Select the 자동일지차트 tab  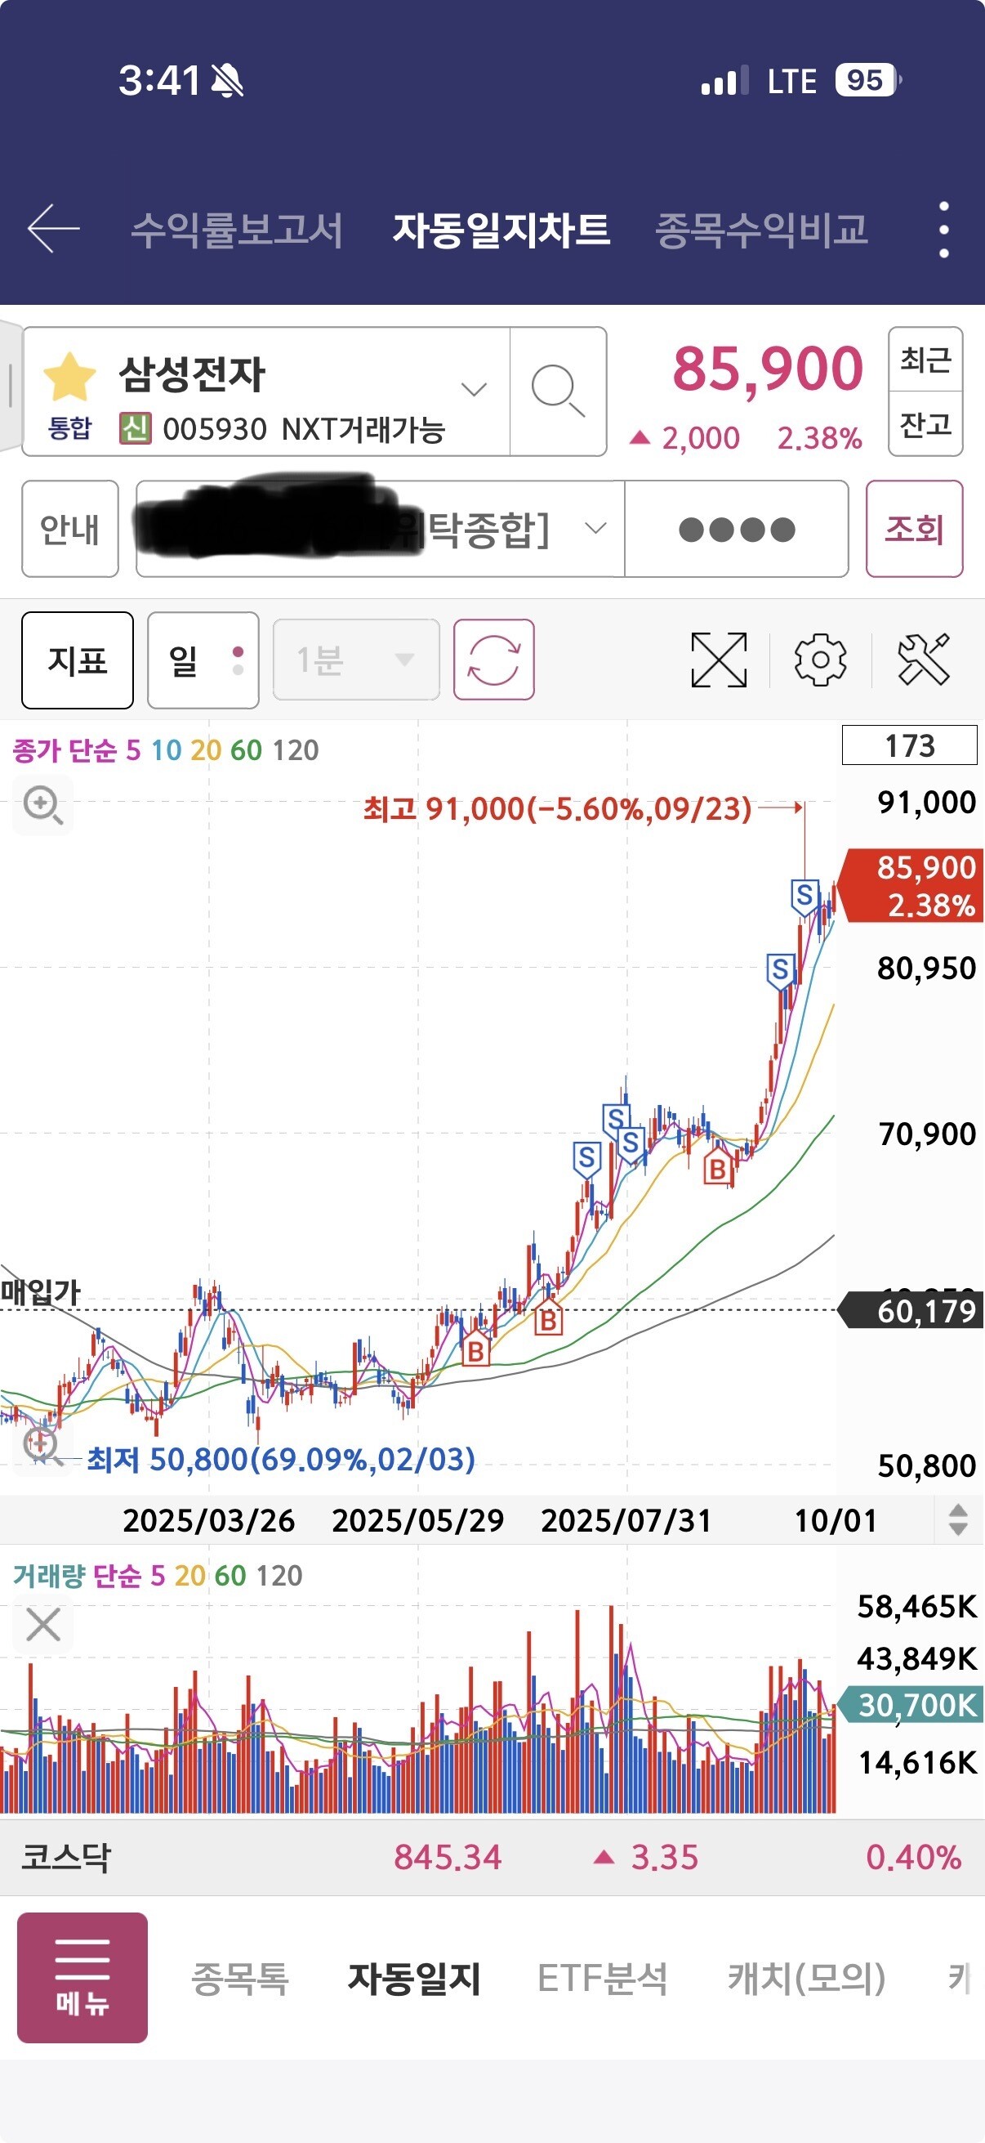[x=501, y=230]
